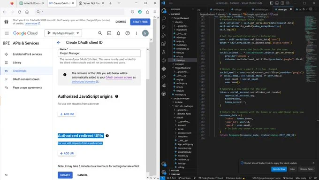
Task: Click help icon beside Authorized redirect URIs
Action: click(107, 136)
